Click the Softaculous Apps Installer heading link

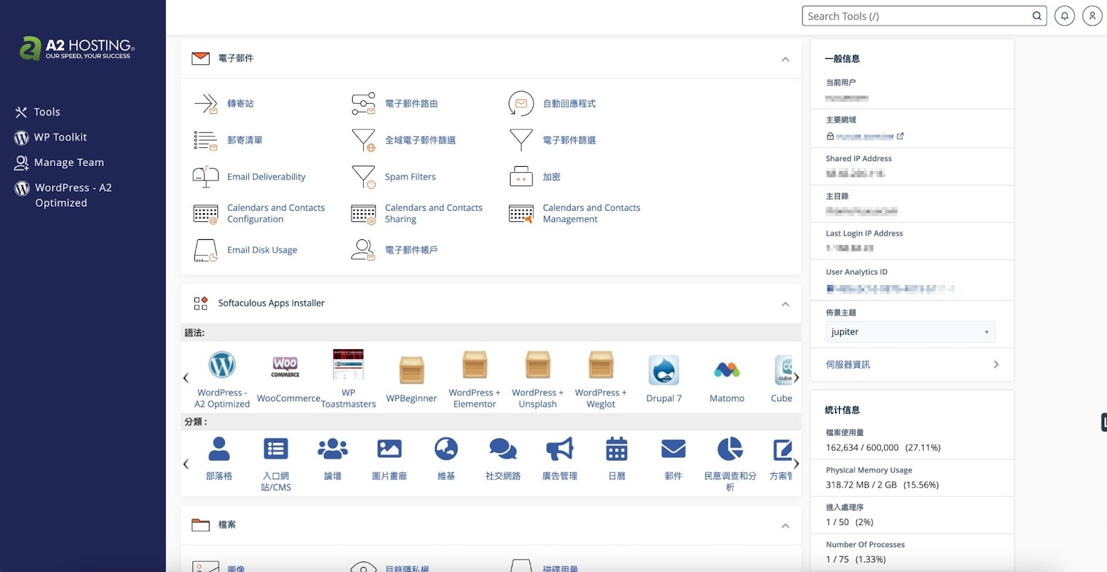(x=271, y=303)
